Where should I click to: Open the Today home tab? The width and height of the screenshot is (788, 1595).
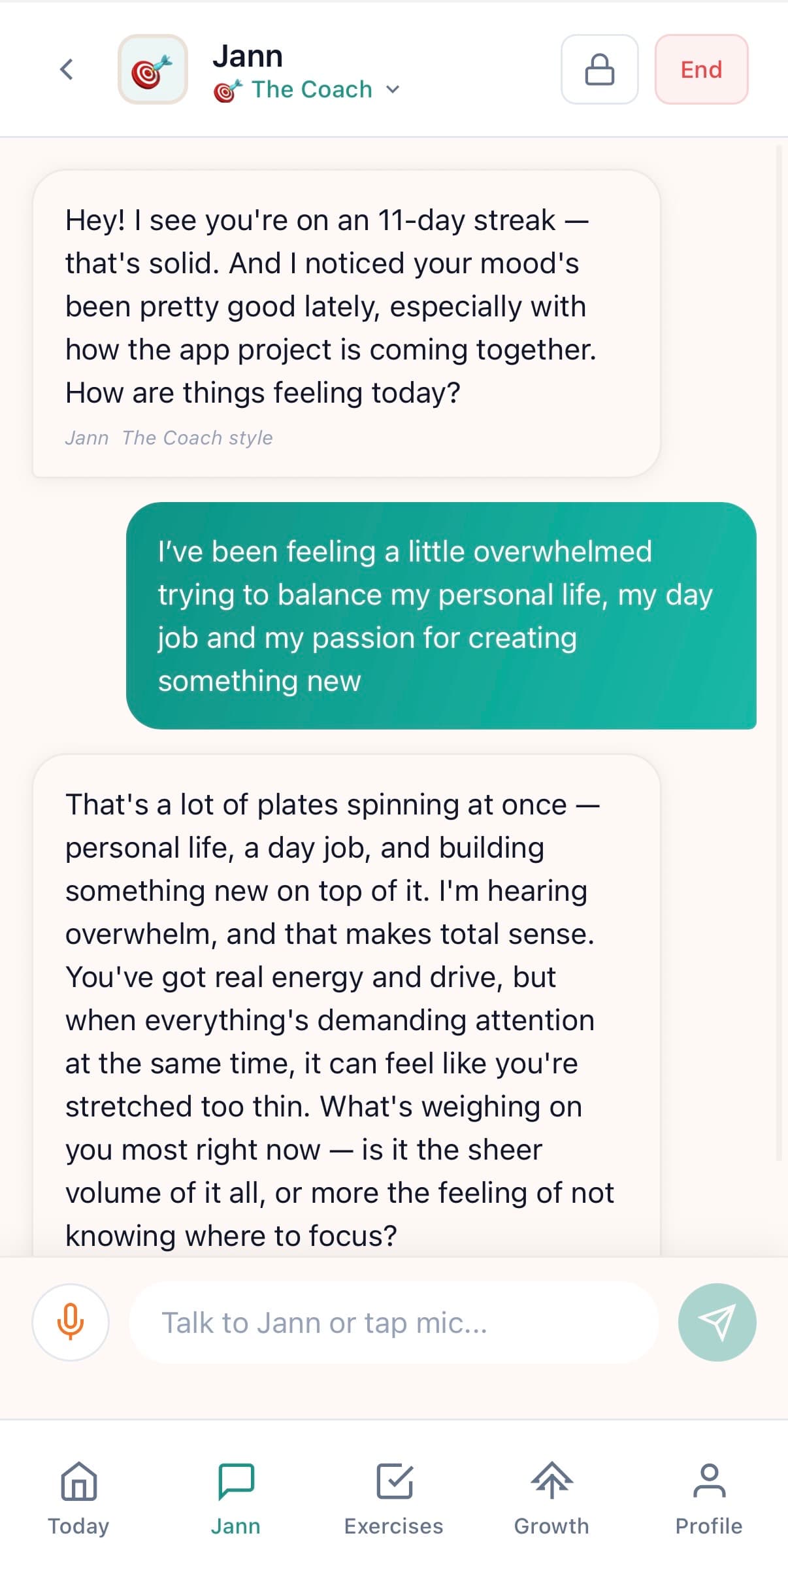[x=78, y=1497]
